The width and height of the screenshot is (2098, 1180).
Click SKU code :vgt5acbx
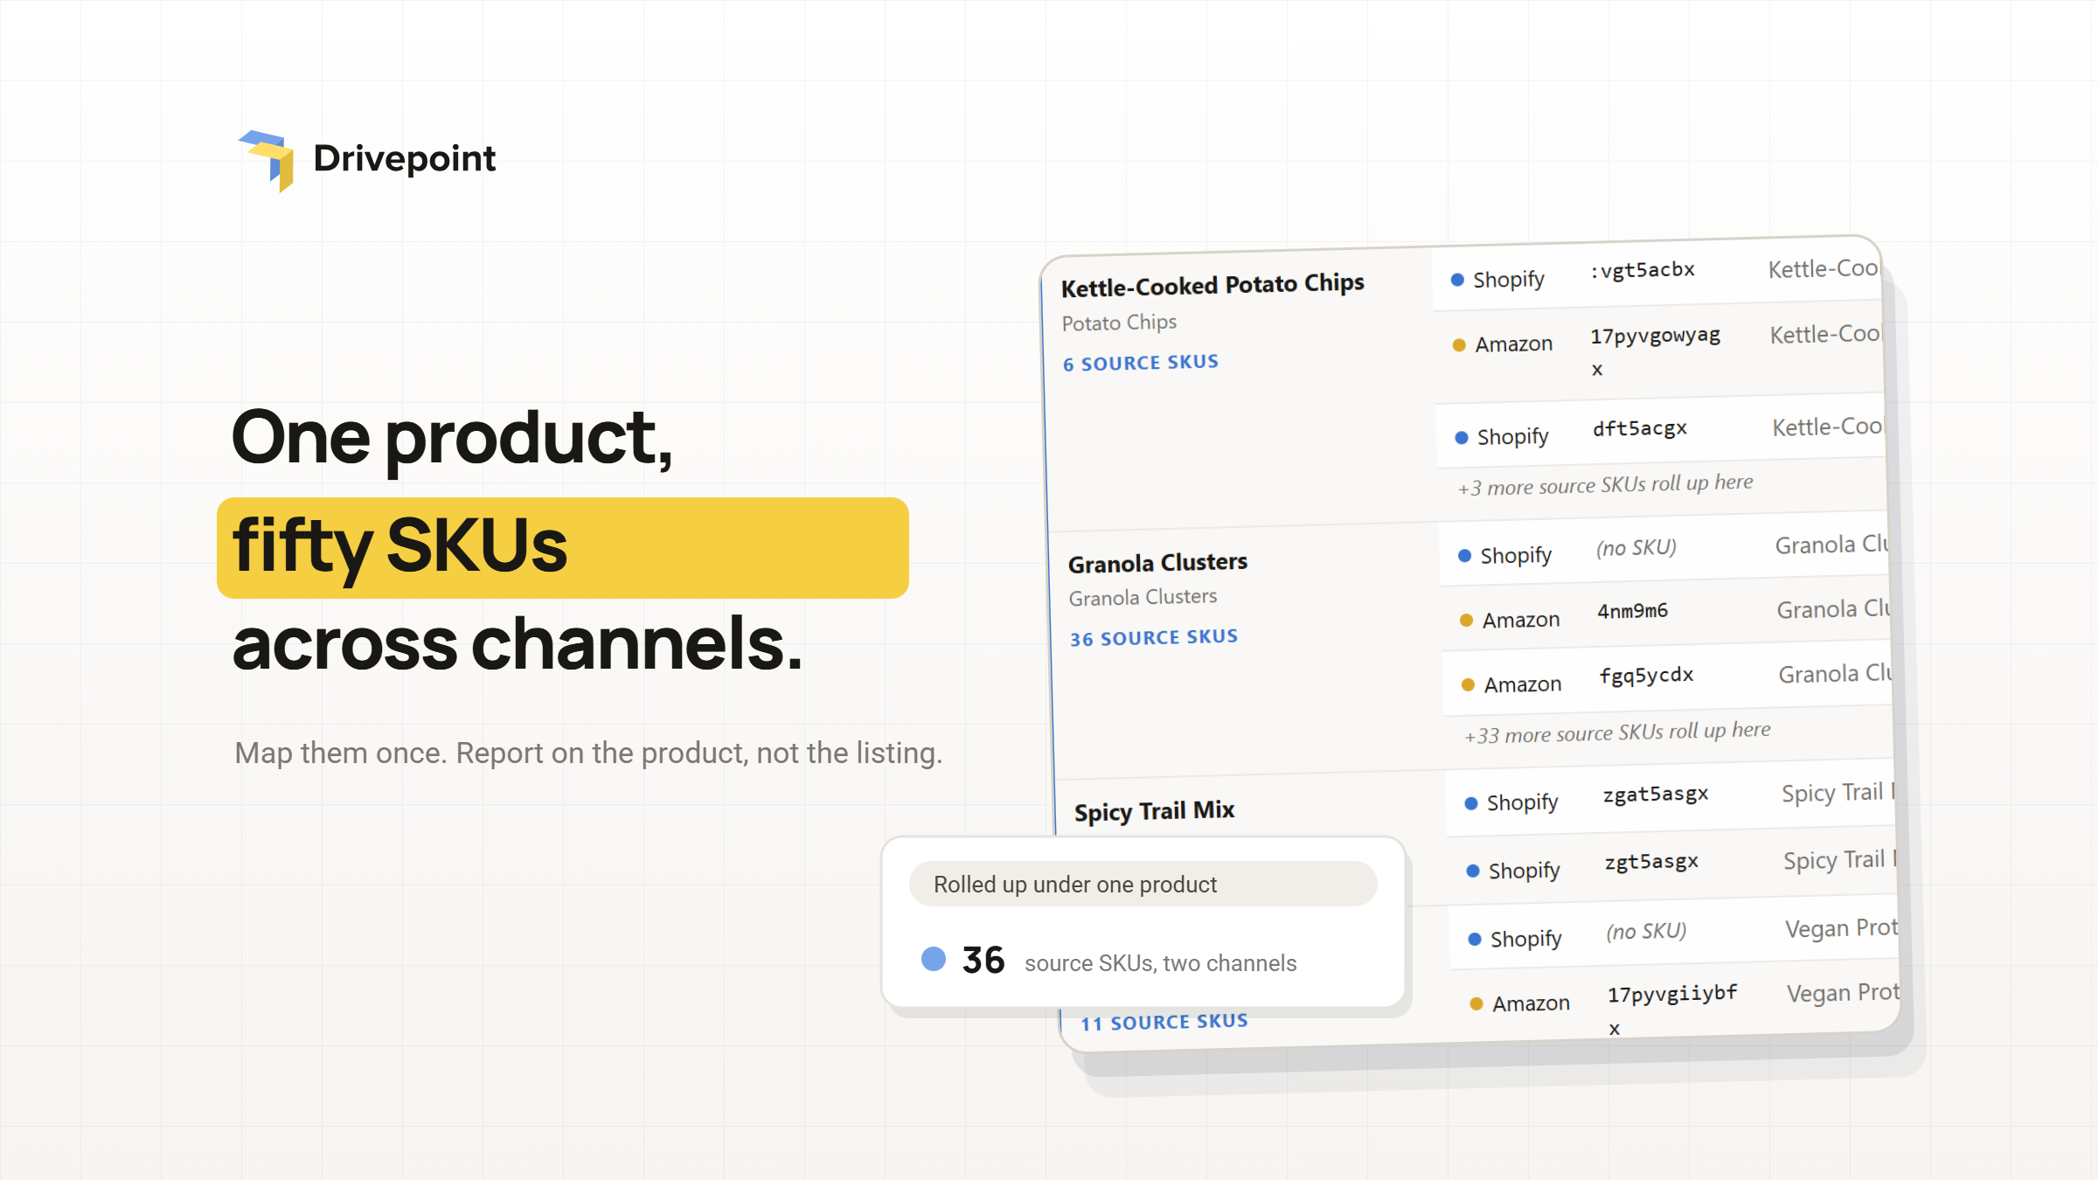pos(1643,270)
